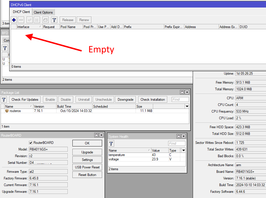
Task: Click the Downgrade button
Action: [125, 99]
